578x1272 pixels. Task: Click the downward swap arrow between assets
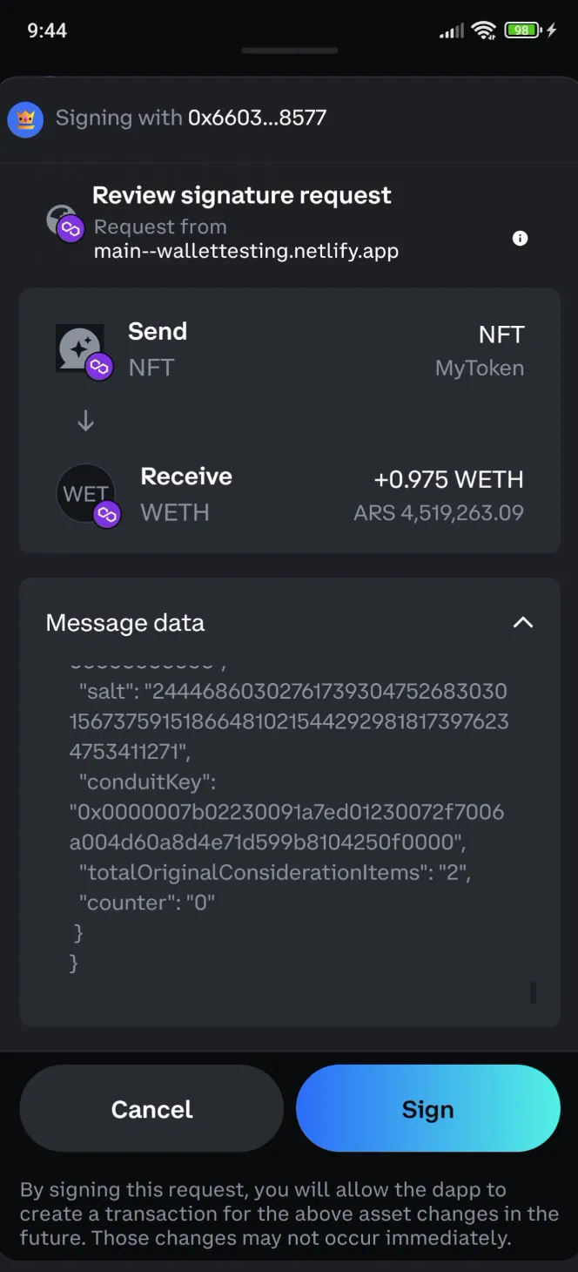coord(84,420)
